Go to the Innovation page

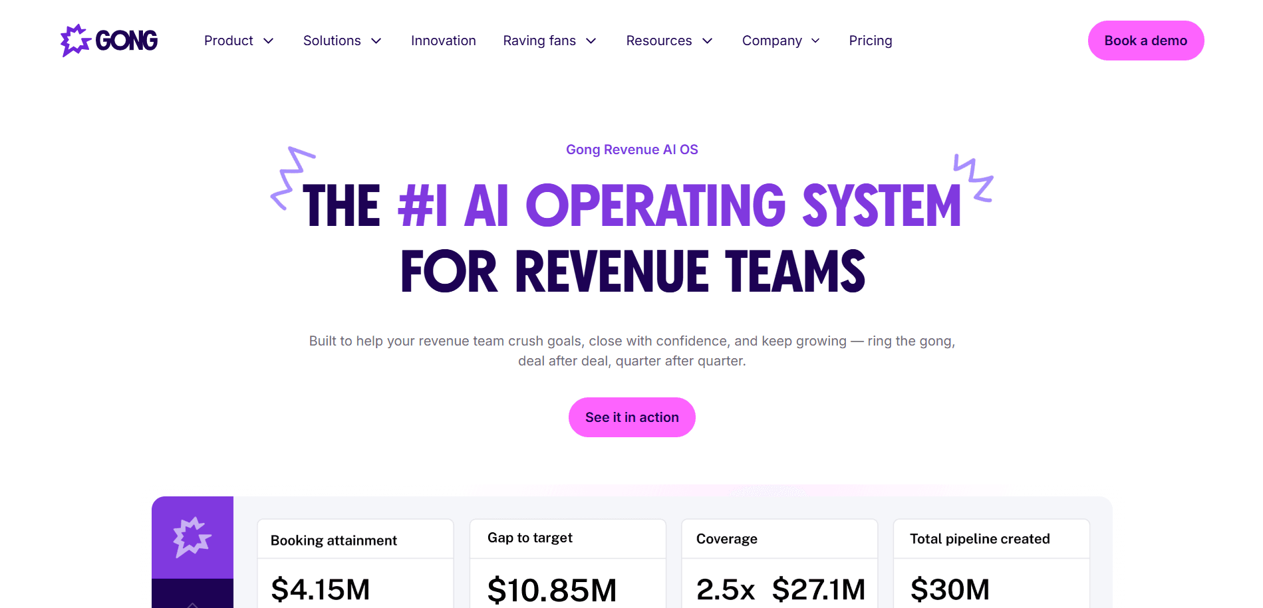(444, 41)
